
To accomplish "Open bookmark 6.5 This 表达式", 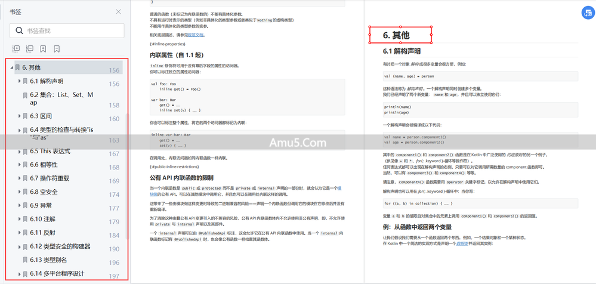I will 50,152.
